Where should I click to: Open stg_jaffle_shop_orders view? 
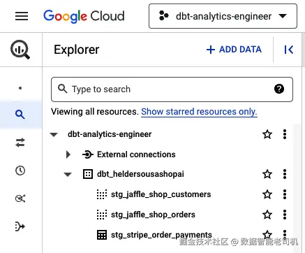point(153,215)
